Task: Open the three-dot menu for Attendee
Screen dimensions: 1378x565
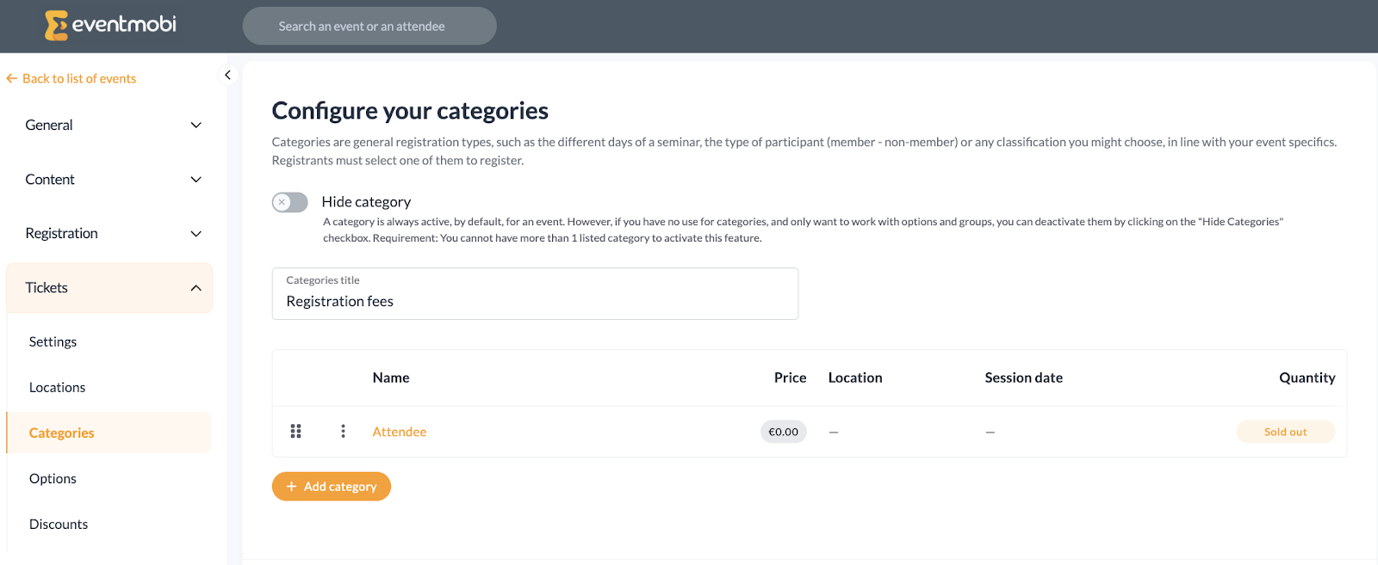Action: (343, 431)
